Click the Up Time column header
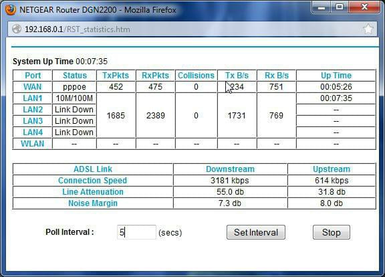385x277 pixels. [336, 76]
